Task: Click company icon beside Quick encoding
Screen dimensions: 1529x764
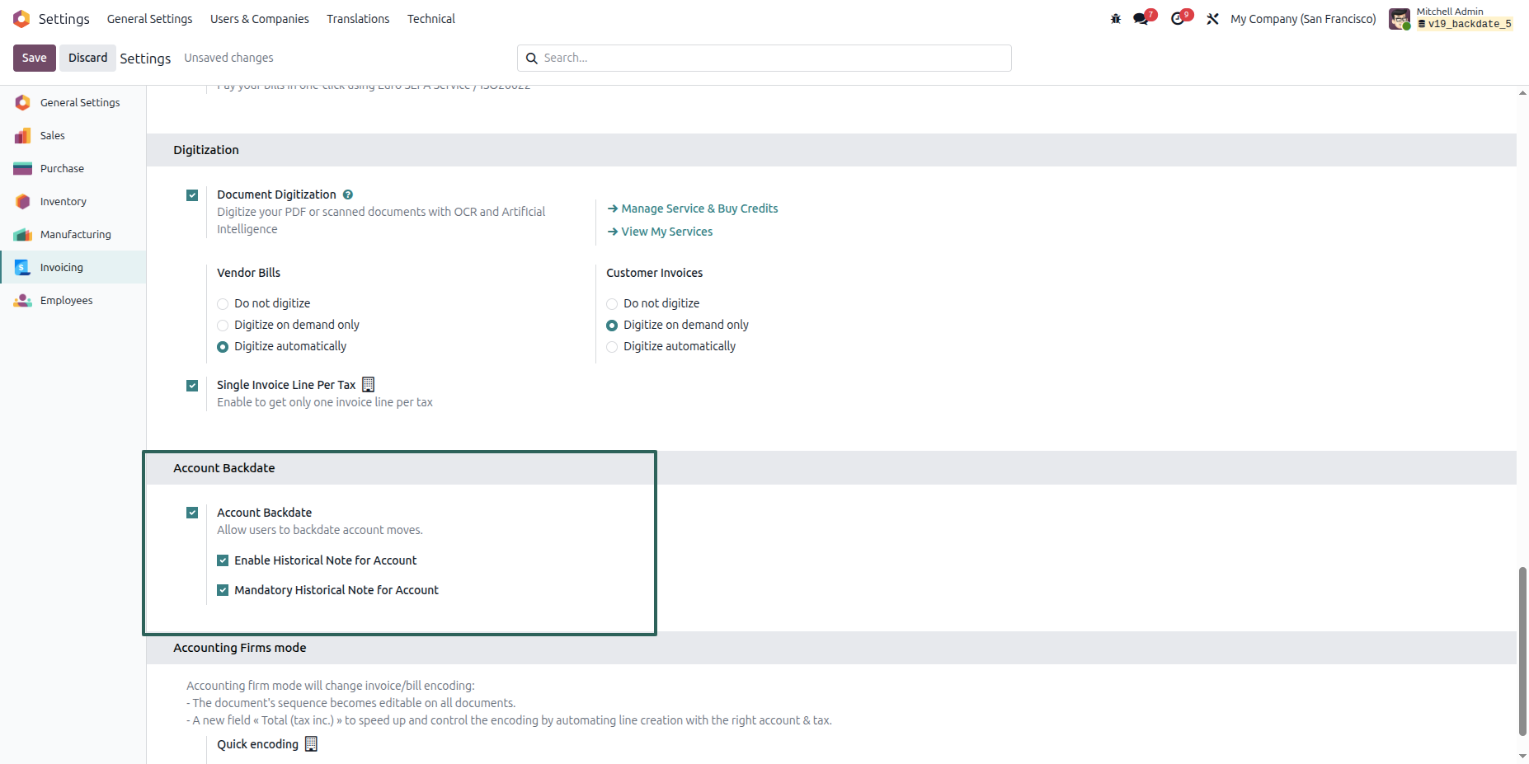Action: click(311, 743)
